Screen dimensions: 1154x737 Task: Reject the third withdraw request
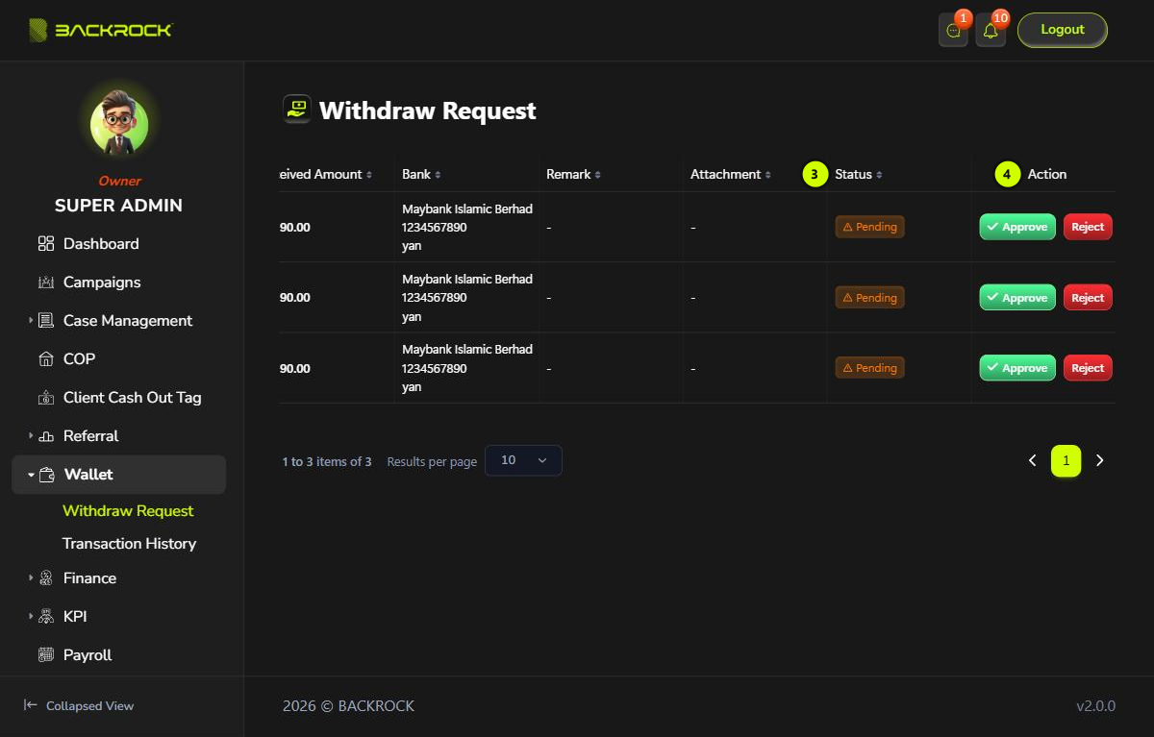1088,368
